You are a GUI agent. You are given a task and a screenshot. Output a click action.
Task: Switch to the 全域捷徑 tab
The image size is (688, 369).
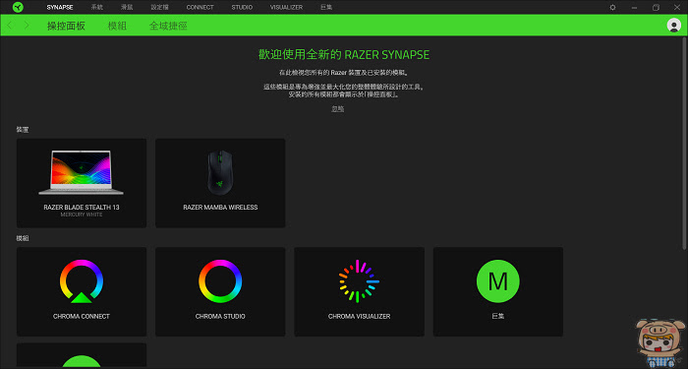click(168, 26)
